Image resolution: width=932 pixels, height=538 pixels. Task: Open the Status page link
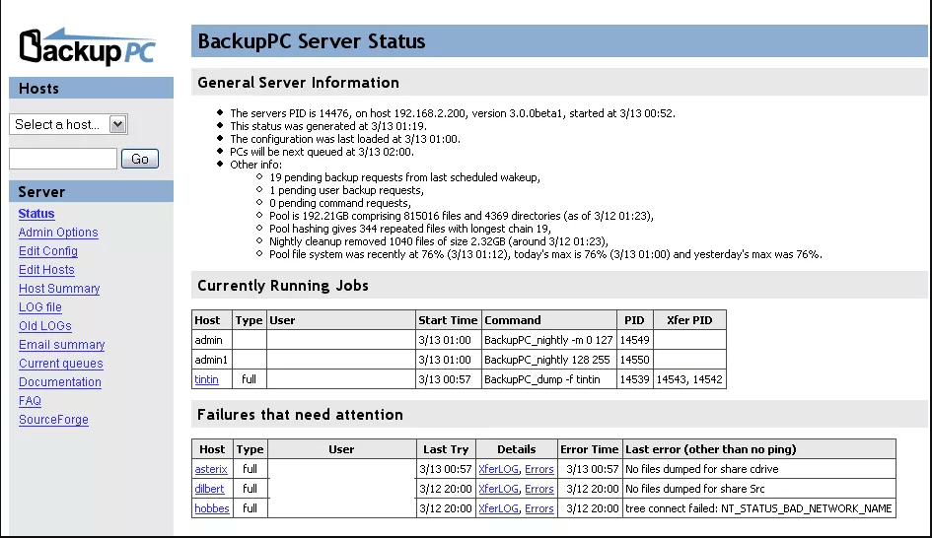(x=36, y=214)
